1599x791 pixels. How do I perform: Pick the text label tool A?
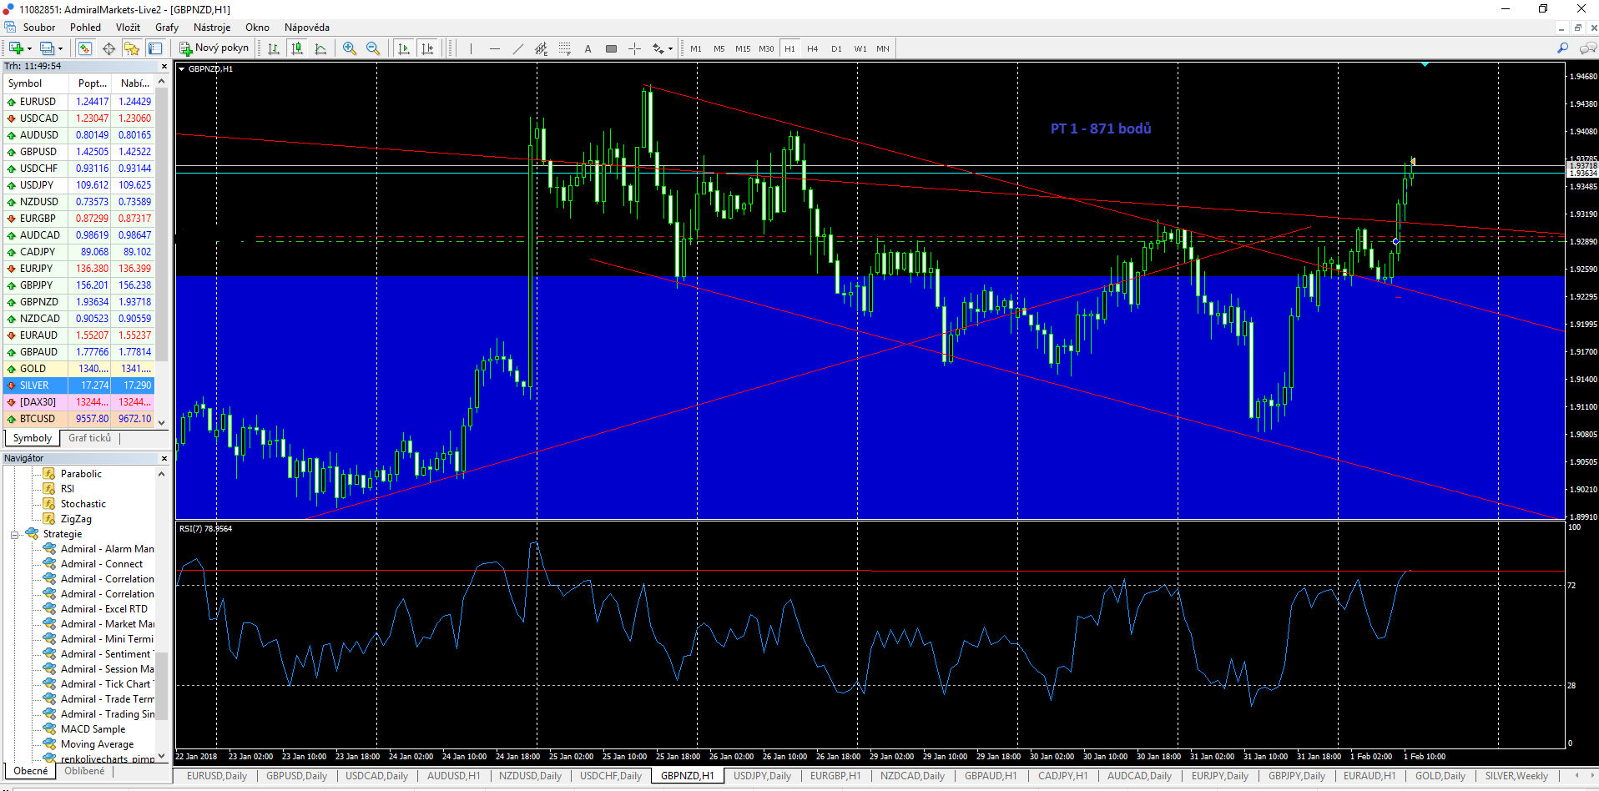pyautogui.click(x=588, y=48)
